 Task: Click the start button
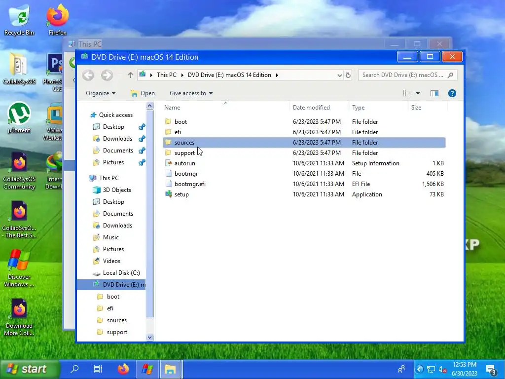click(30, 369)
